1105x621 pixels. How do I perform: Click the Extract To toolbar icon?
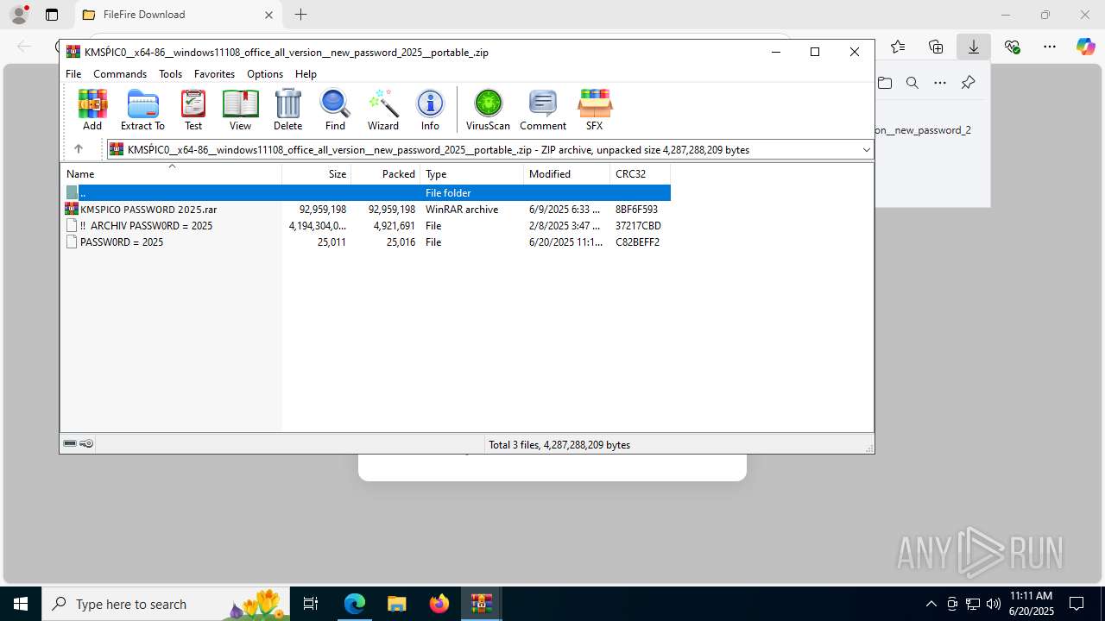(142, 110)
